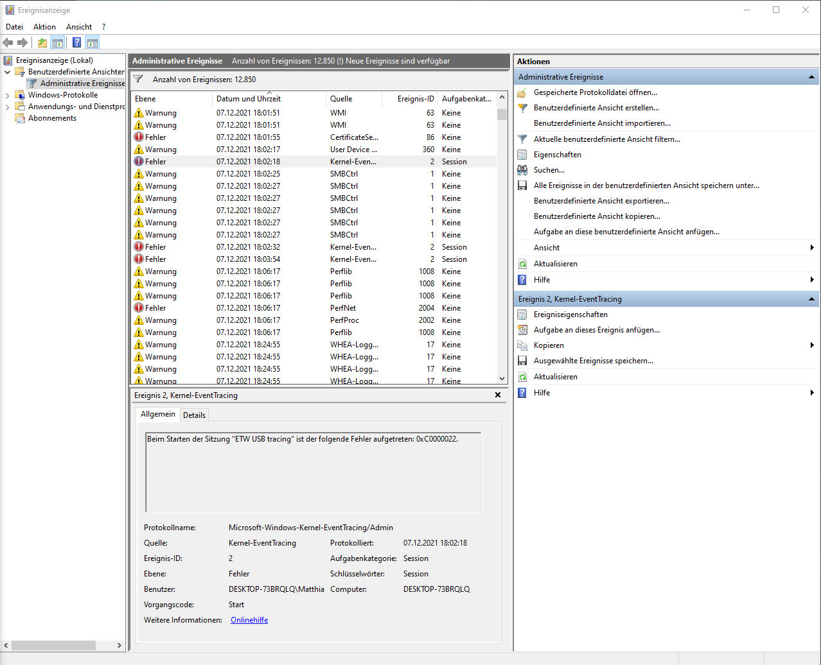The image size is (821, 665).
Task: Click the up-one-level folder toolbar icon
Action: click(x=42, y=43)
